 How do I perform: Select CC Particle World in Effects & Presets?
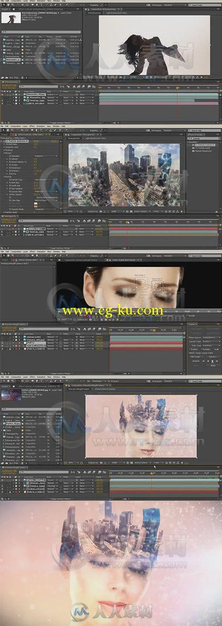(x=202, y=148)
